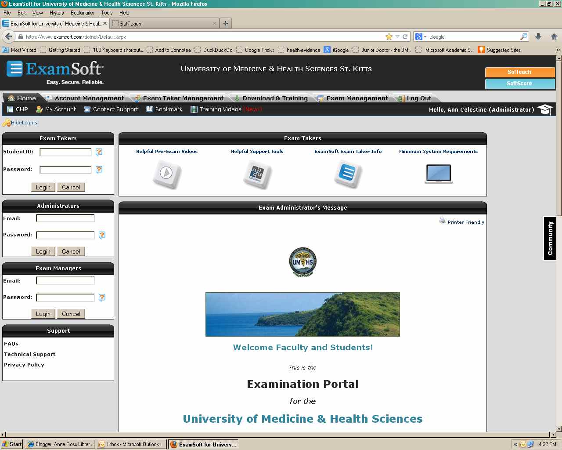Image resolution: width=562 pixels, height=450 pixels.
Task: Open the CHP link
Action: click(17, 109)
